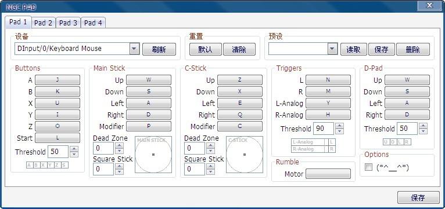Select the Pad 1 tab
This screenshot has height=209, width=445.
click(18, 22)
